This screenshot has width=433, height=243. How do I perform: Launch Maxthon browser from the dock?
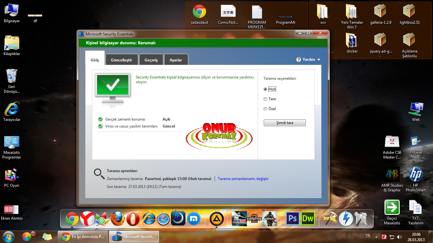coord(193,219)
